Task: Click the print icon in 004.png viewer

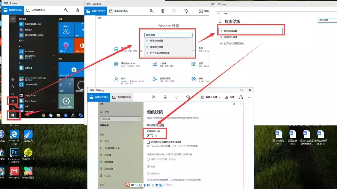Action: (x=241, y=97)
